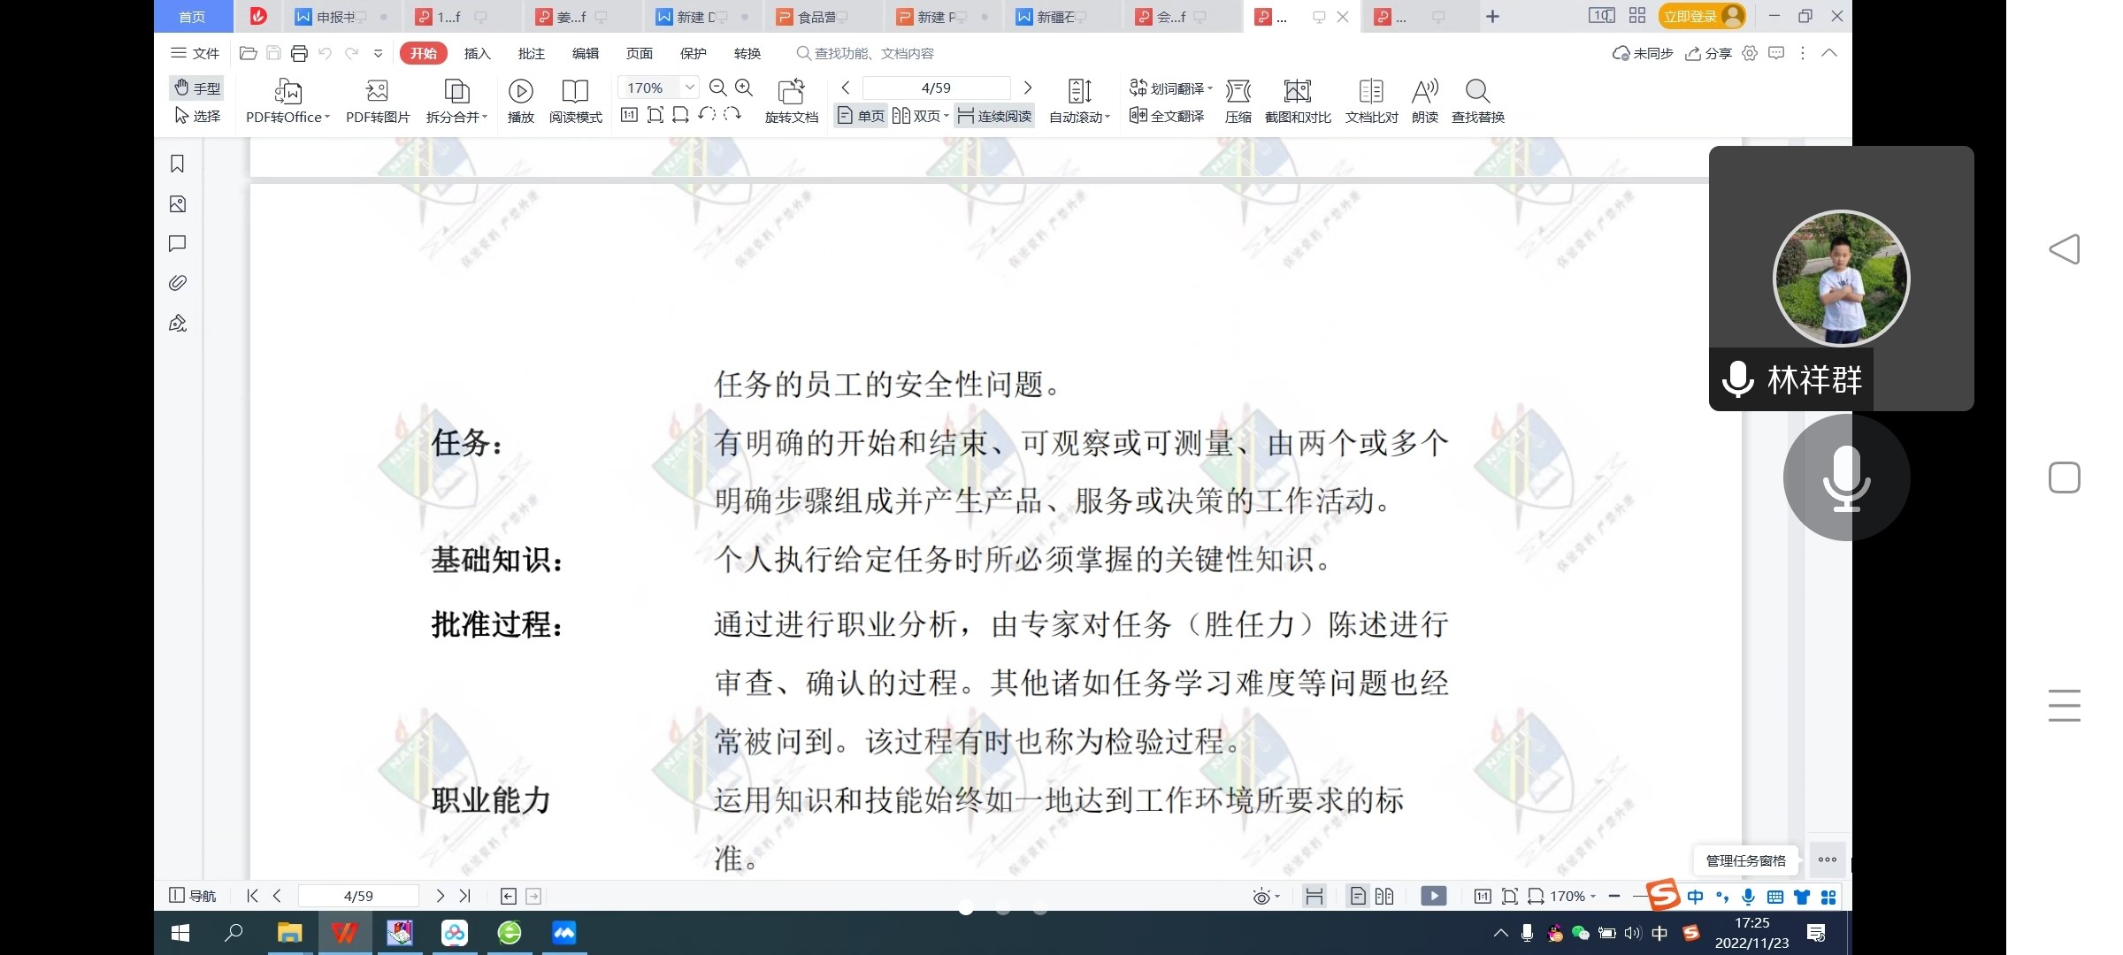Click the 管理任务窗格 button
This screenshot has width=2123, height=955.
click(x=1744, y=859)
